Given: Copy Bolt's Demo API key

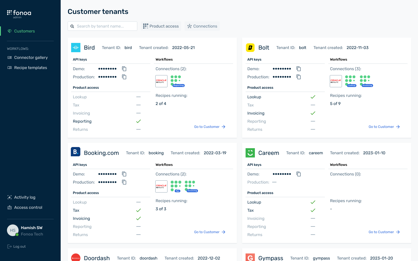Looking at the screenshot, I should coord(299,69).
